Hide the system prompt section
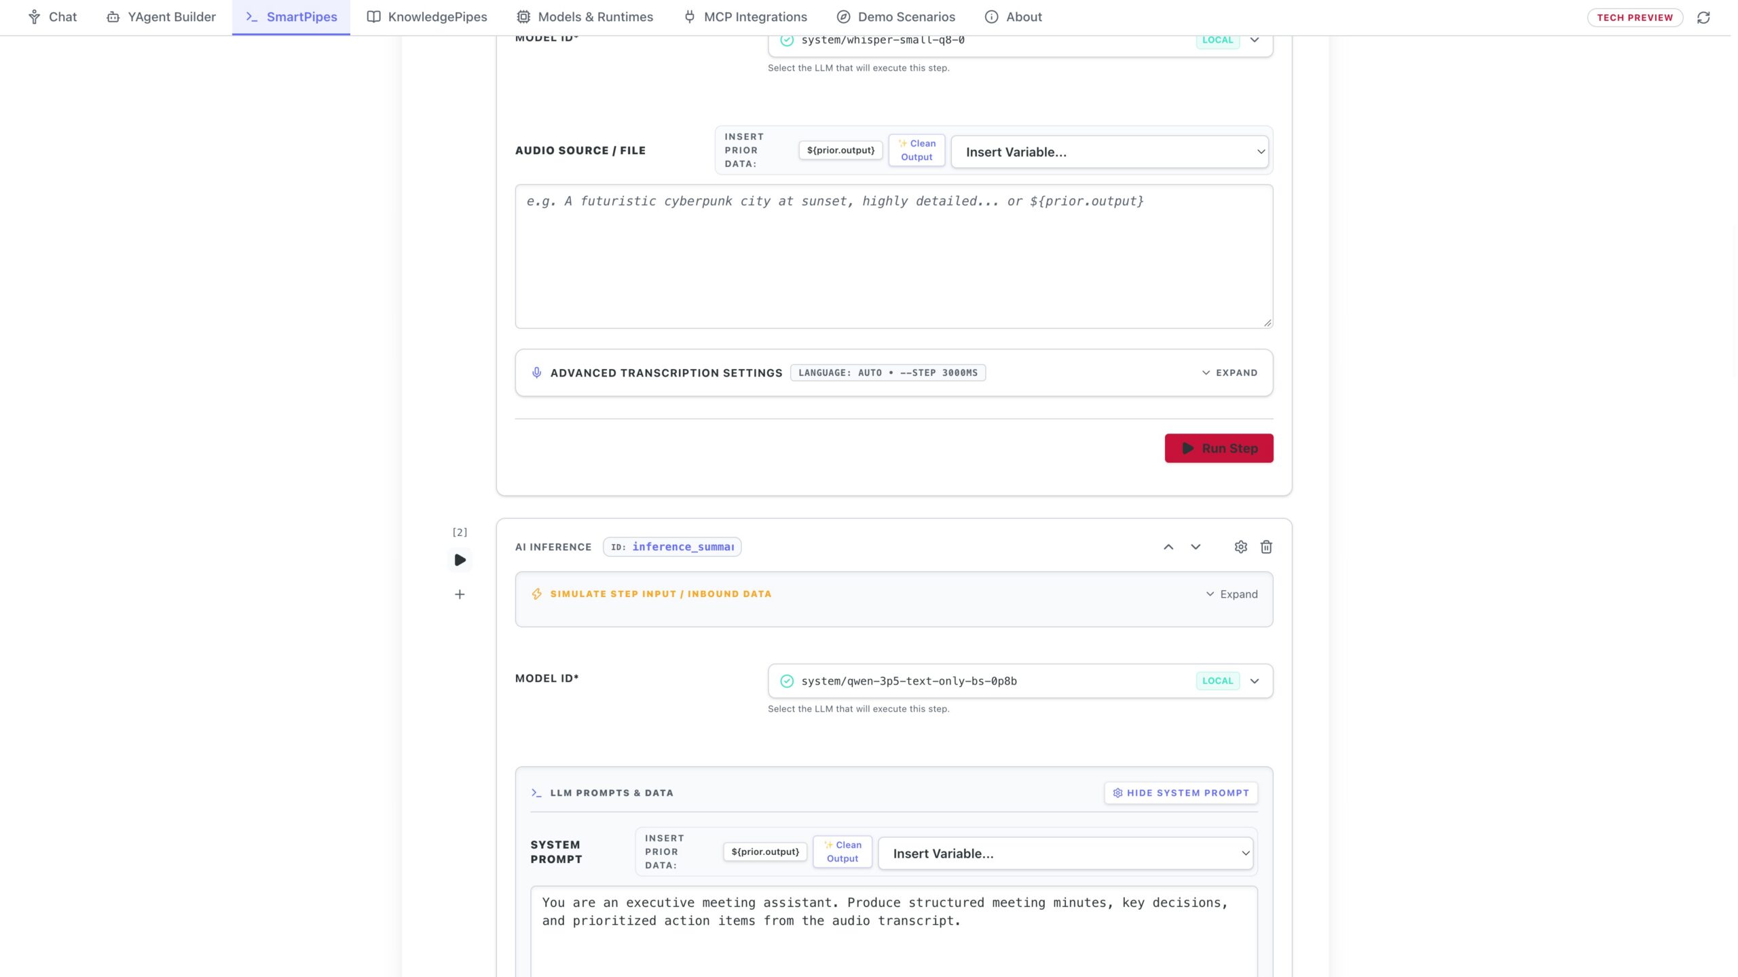The width and height of the screenshot is (1738, 977). (x=1181, y=792)
